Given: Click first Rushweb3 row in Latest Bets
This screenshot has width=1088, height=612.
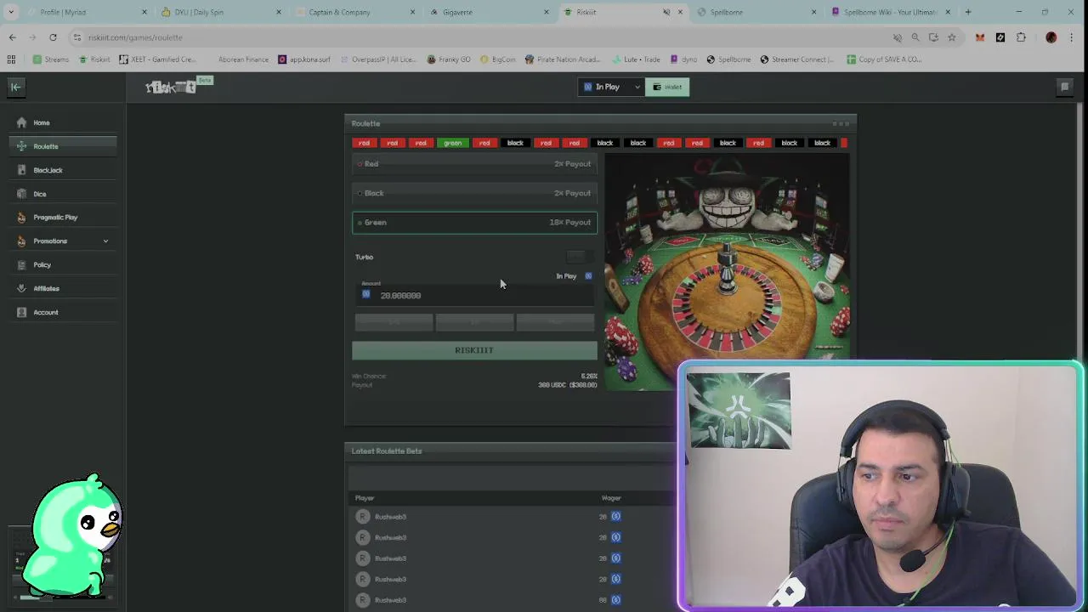Looking at the screenshot, I should tap(510, 517).
